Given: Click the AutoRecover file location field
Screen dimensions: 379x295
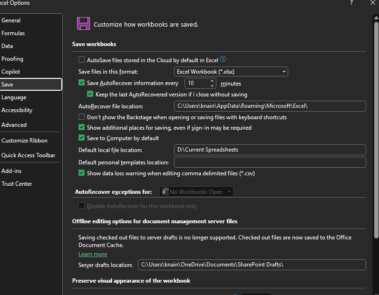Looking at the screenshot, I should tap(270, 106).
